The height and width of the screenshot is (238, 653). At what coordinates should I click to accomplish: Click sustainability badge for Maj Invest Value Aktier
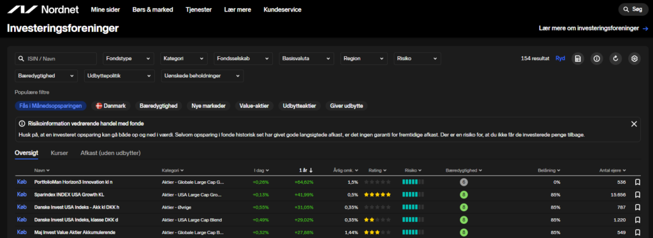click(x=464, y=232)
